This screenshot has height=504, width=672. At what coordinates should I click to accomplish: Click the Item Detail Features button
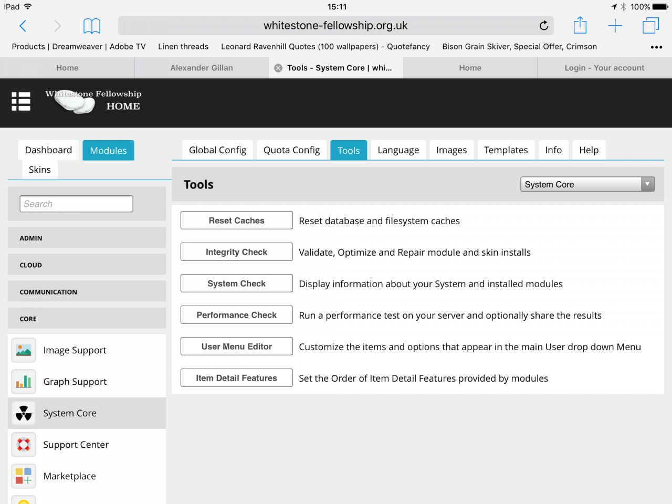237,378
